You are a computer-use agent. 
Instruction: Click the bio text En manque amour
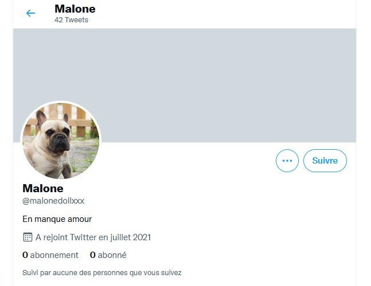click(x=57, y=219)
